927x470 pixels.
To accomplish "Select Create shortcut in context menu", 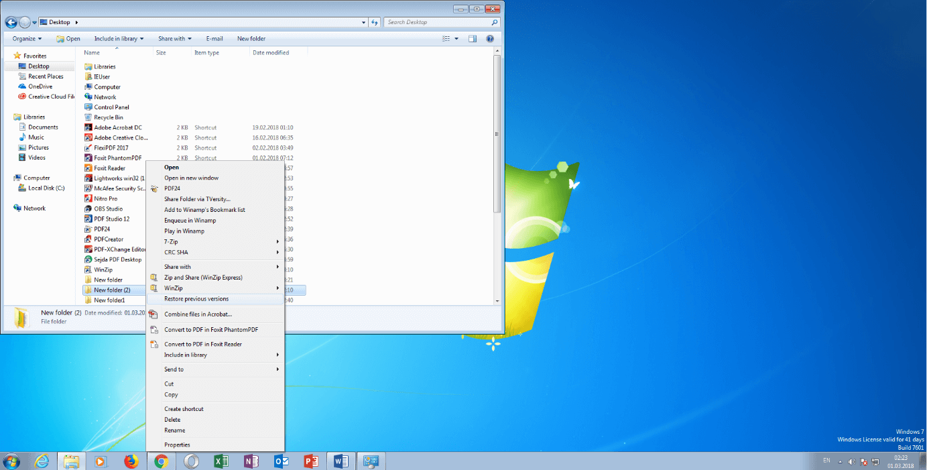I will [215, 409].
